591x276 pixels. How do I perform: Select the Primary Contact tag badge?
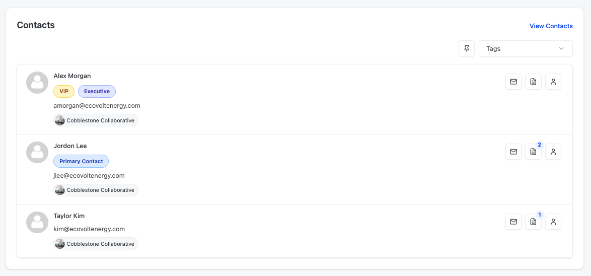tap(81, 161)
